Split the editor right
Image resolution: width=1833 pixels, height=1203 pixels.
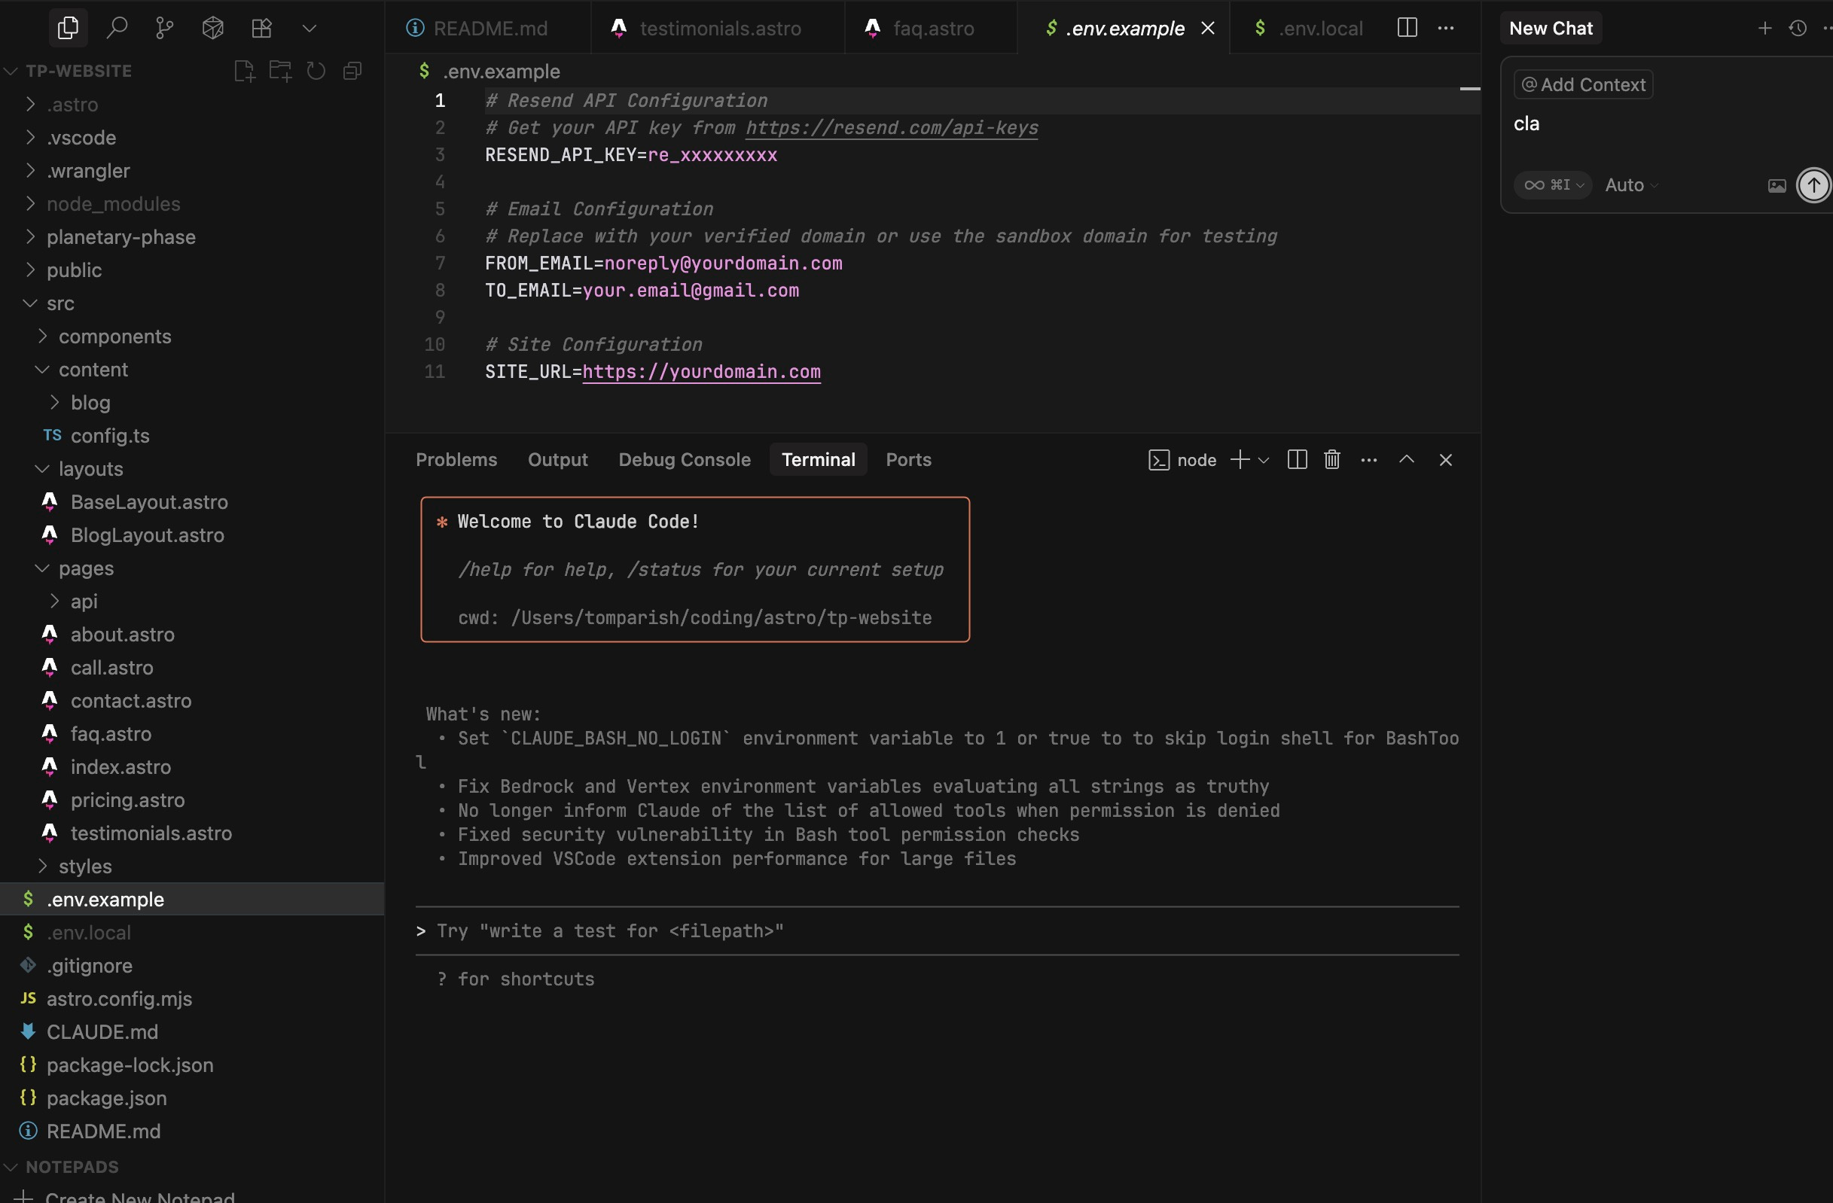[1406, 28]
